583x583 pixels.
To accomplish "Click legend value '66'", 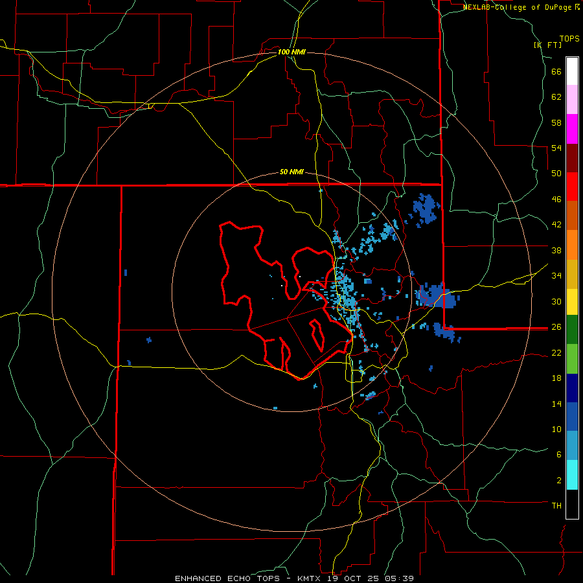I will coord(556,71).
